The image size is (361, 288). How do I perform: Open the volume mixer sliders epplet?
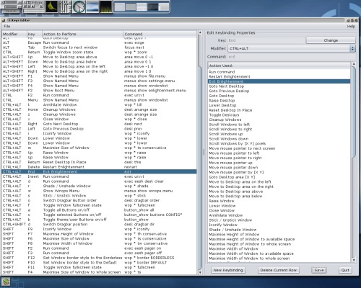(66, 6)
